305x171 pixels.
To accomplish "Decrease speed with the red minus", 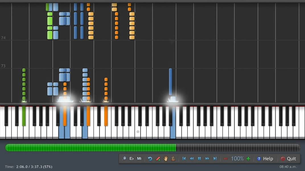I will tap(226, 159).
